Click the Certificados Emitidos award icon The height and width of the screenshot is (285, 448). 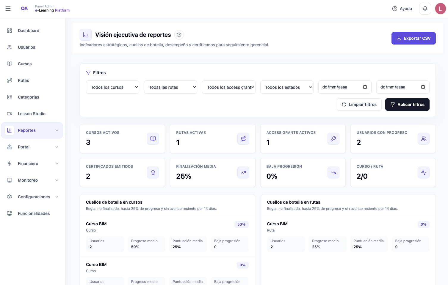(153, 172)
